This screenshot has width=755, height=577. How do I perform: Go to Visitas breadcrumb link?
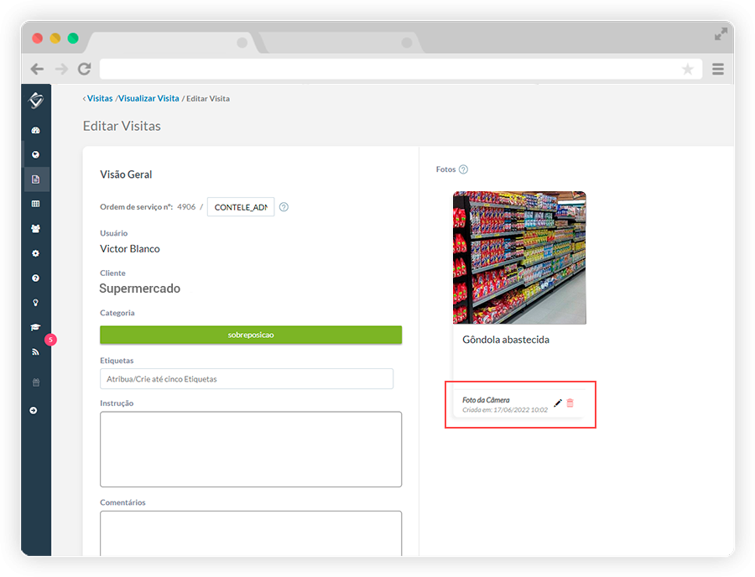click(x=99, y=98)
